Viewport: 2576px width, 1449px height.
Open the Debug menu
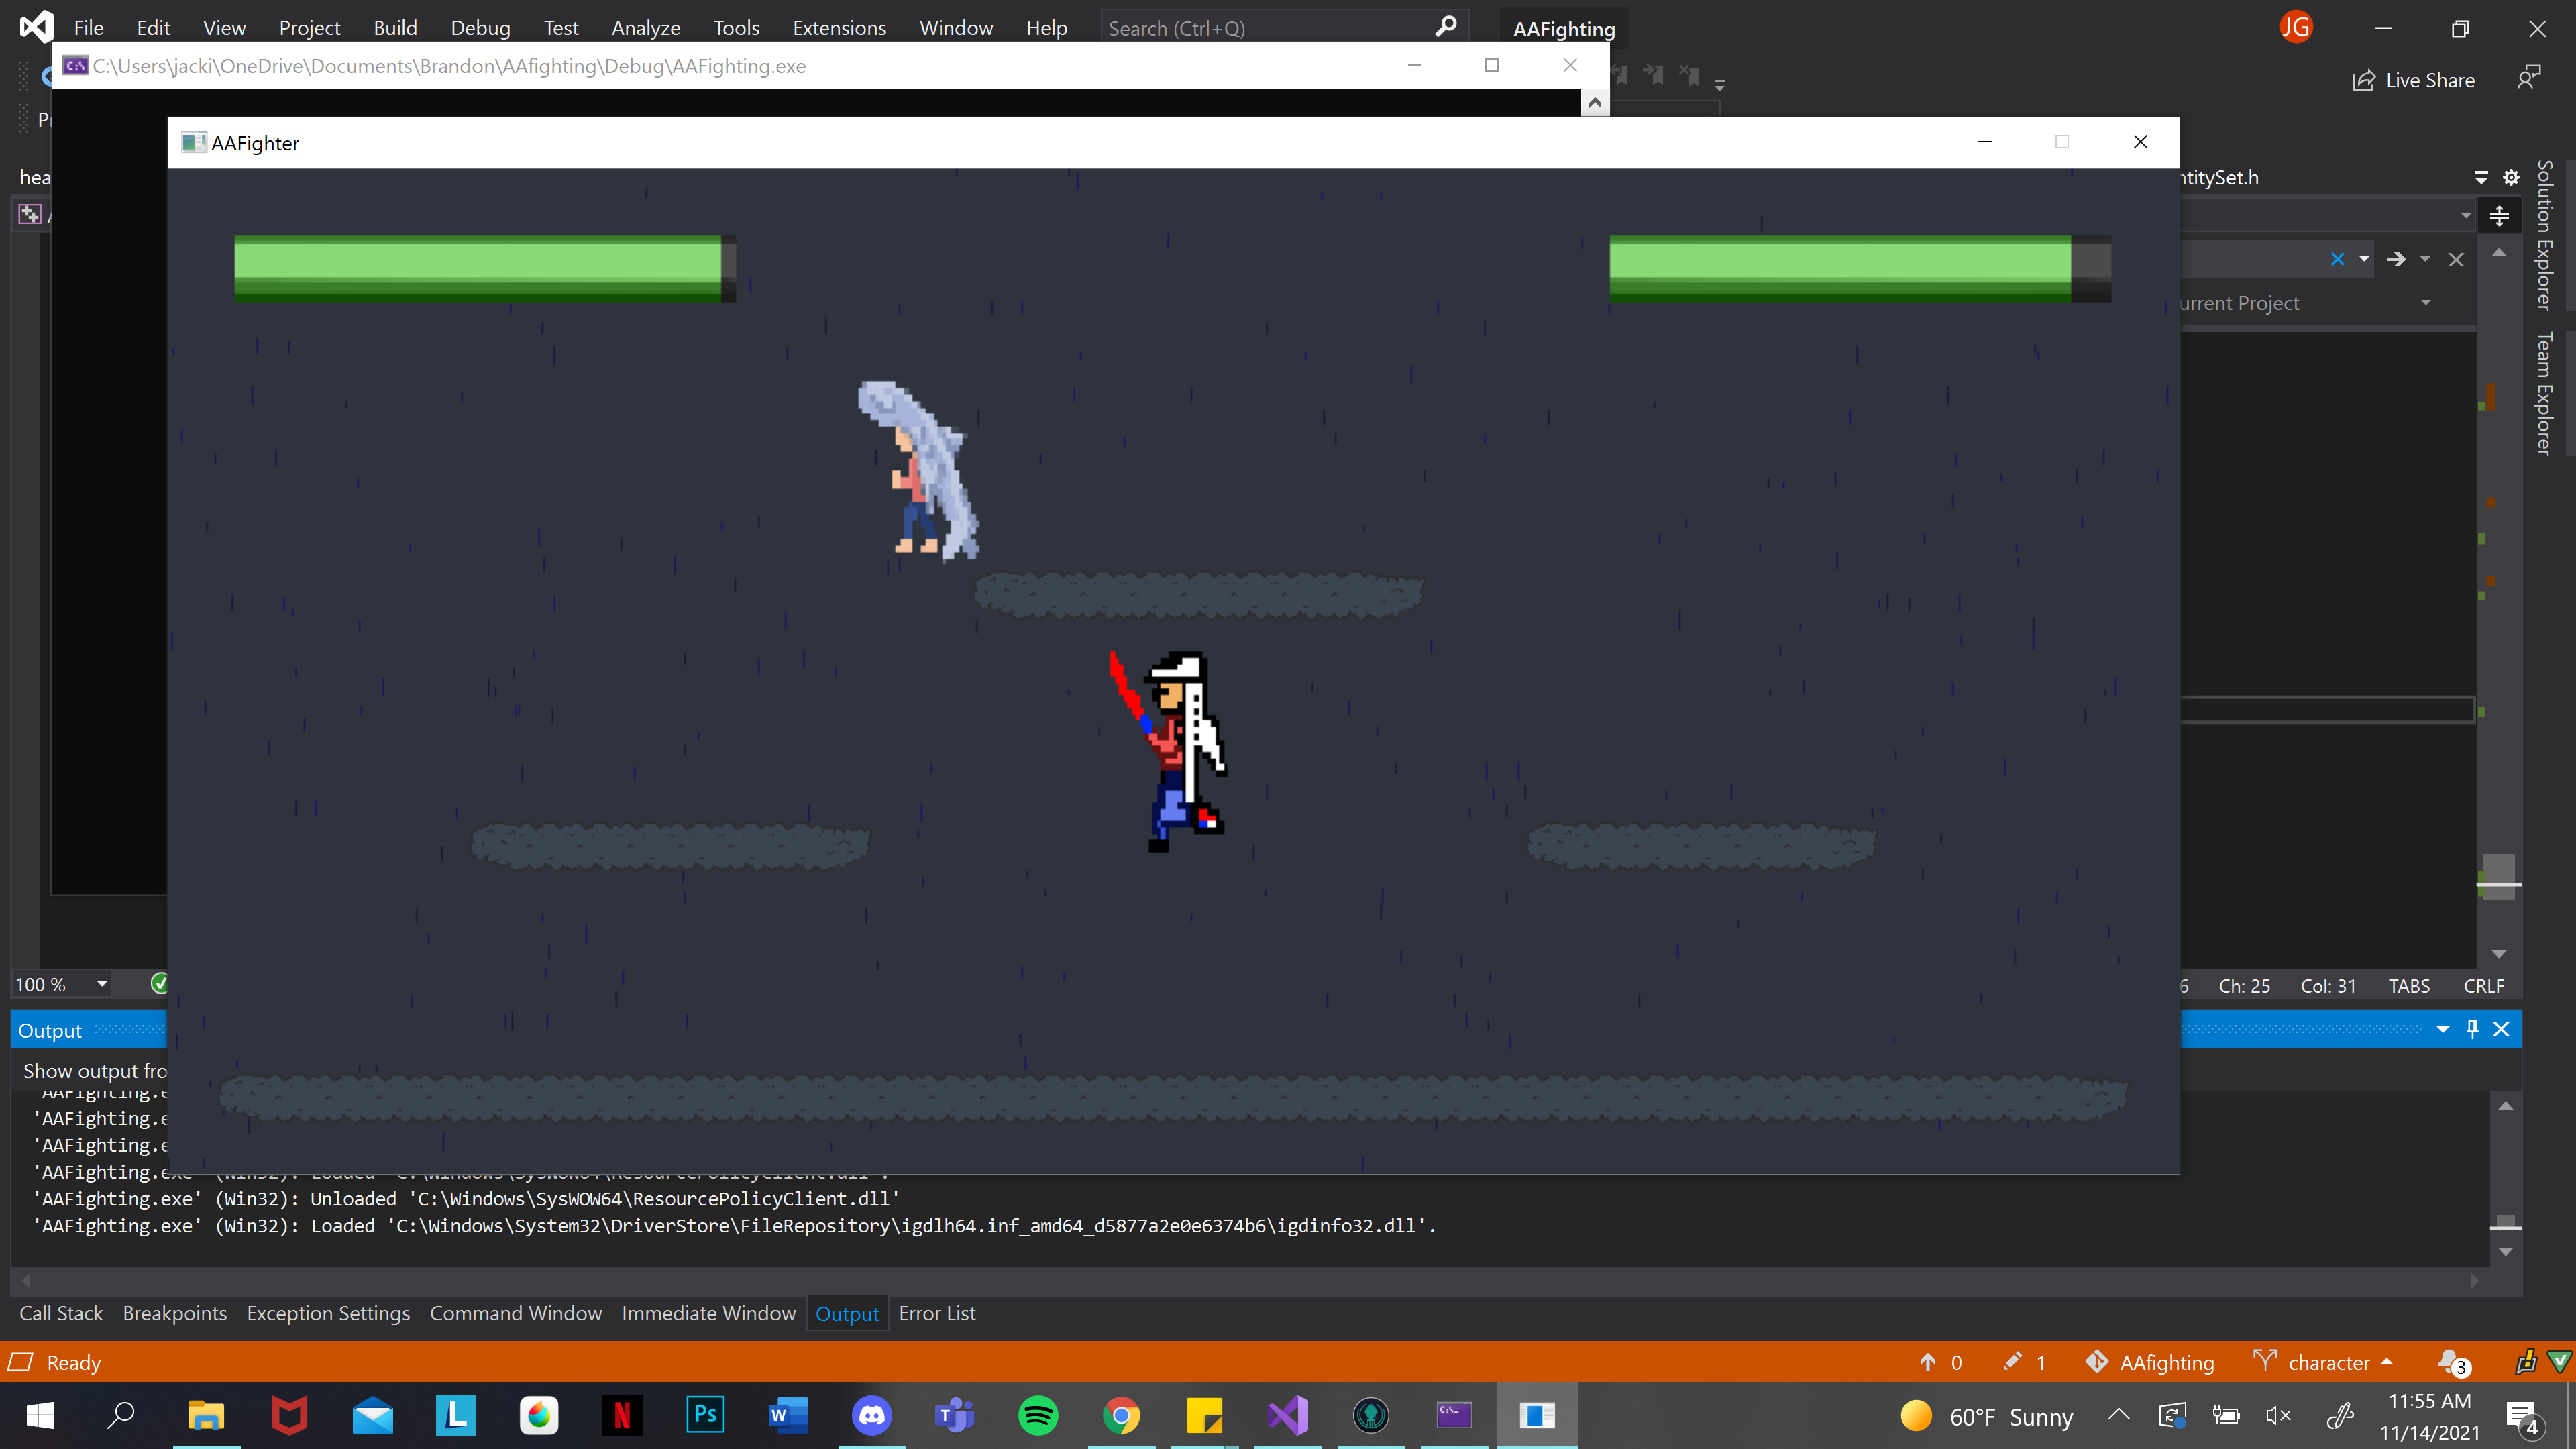pos(480,28)
